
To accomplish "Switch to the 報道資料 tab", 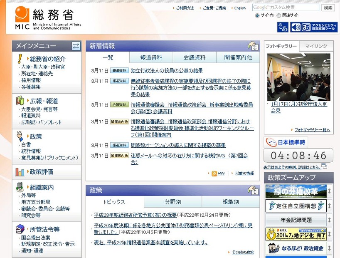I will click(x=151, y=57).
